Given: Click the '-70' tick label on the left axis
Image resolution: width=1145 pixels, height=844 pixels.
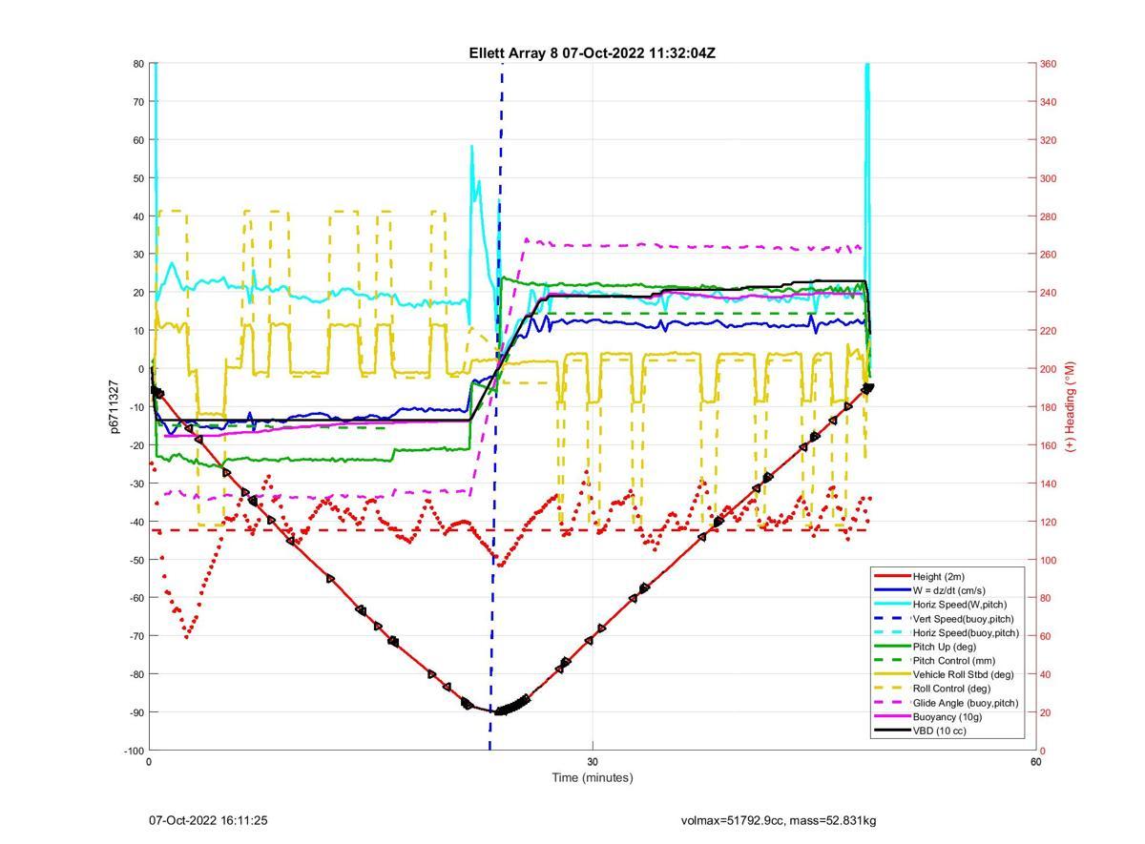Looking at the screenshot, I should click(x=135, y=636).
